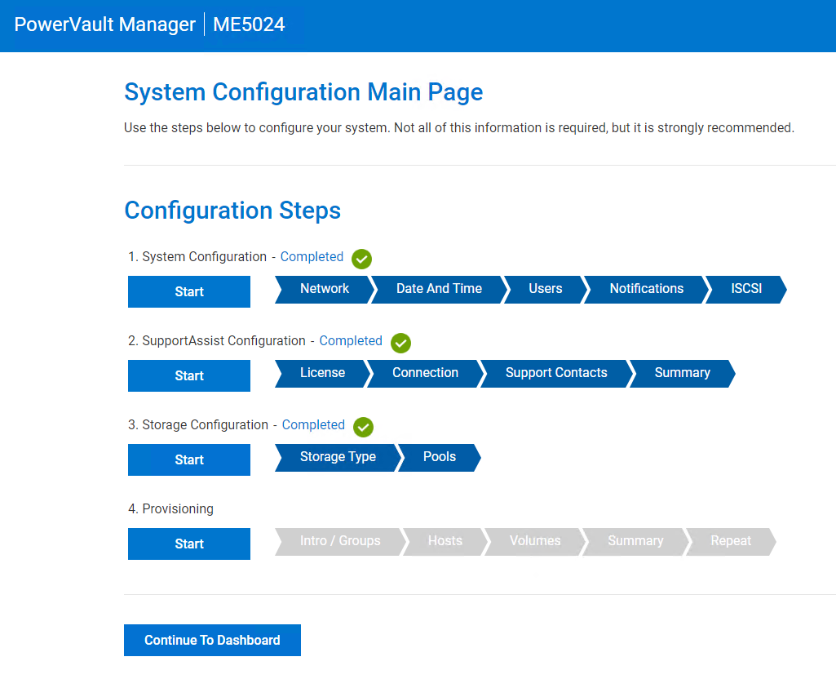
Task: Start the Storage Configuration step
Action: tap(189, 459)
